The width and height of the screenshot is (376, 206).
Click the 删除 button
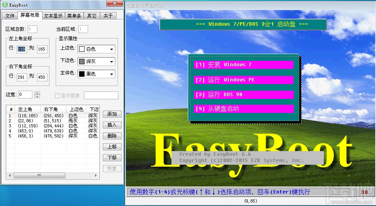112,136
